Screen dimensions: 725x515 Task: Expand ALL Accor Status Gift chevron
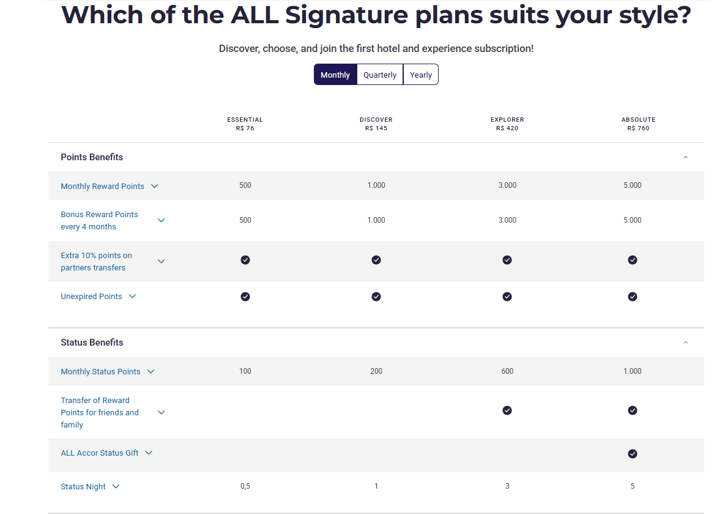(x=149, y=453)
